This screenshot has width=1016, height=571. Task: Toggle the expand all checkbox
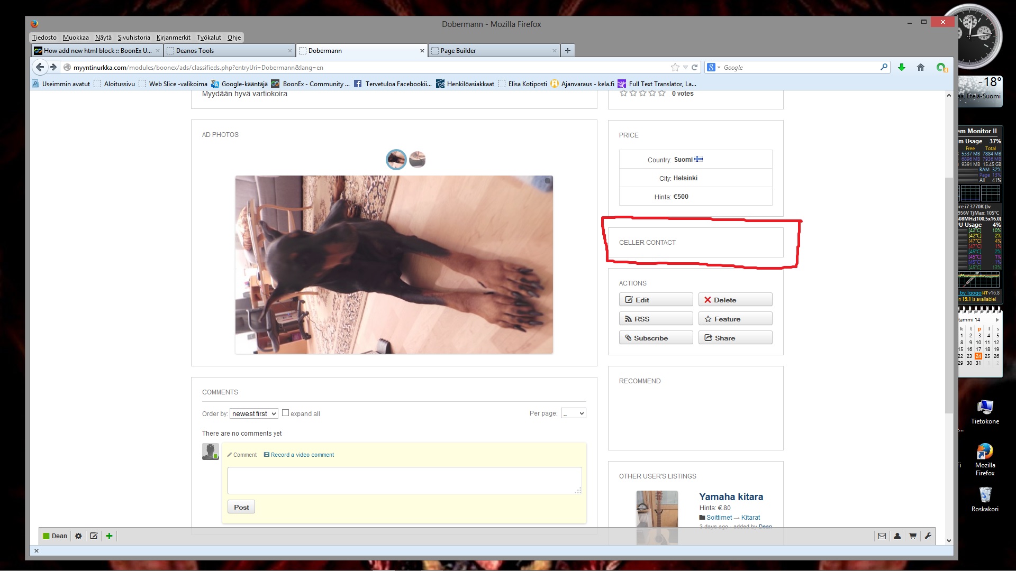click(x=285, y=413)
